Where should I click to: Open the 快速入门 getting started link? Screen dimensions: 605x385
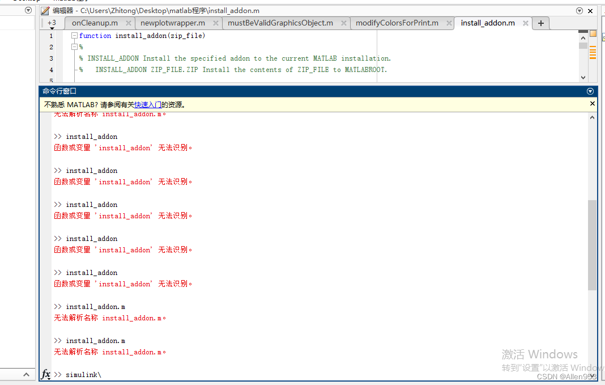(148, 105)
